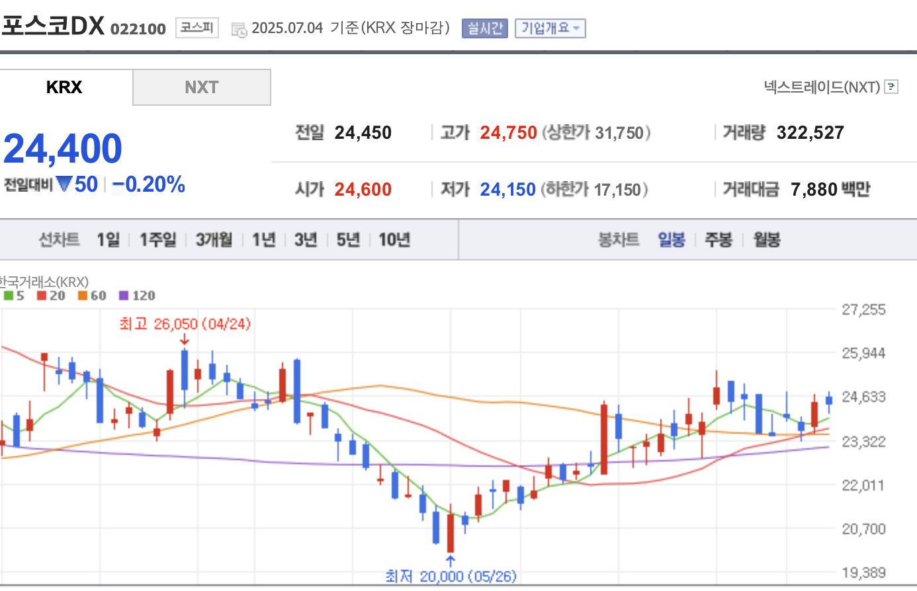This screenshot has width=917, height=591.
Task: Select the 10년 line chart period
Action: pyautogui.click(x=394, y=239)
